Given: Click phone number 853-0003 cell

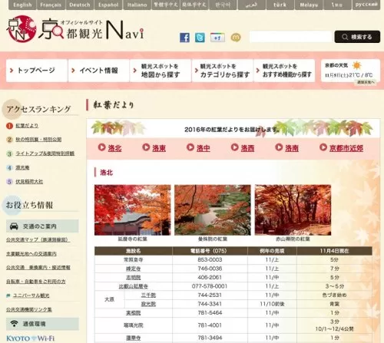Looking at the screenshot, I should click(210, 260).
